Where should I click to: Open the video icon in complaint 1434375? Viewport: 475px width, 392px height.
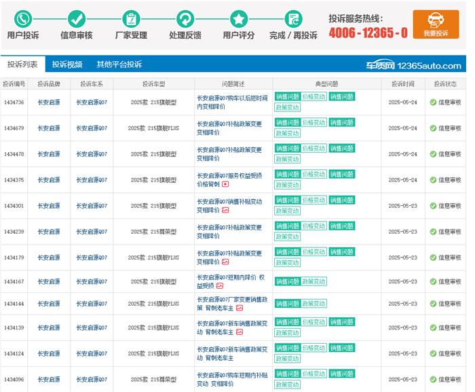[x=225, y=184]
